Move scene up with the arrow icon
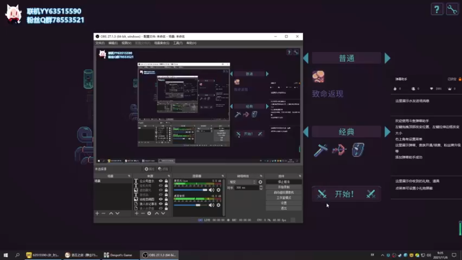This screenshot has width=462, height=260. click(111, 213)
